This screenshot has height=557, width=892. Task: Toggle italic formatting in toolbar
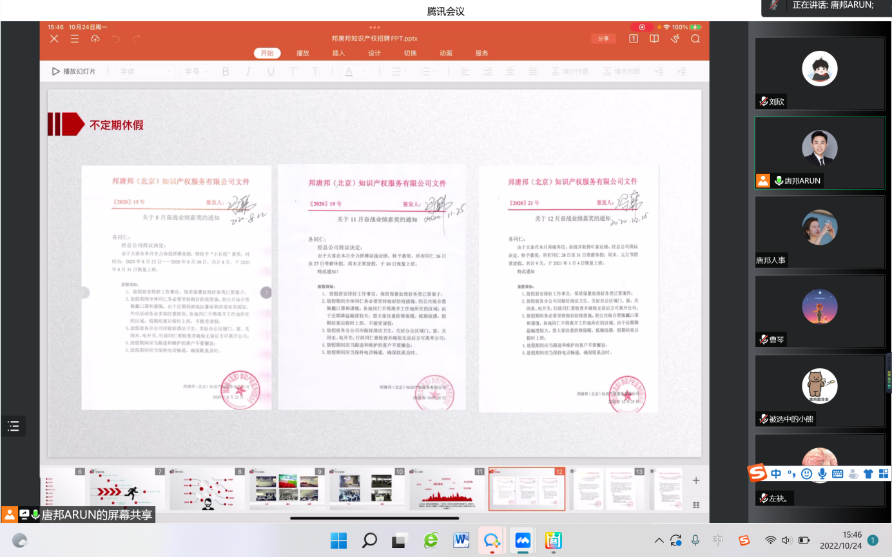click(x=248, y=71)
